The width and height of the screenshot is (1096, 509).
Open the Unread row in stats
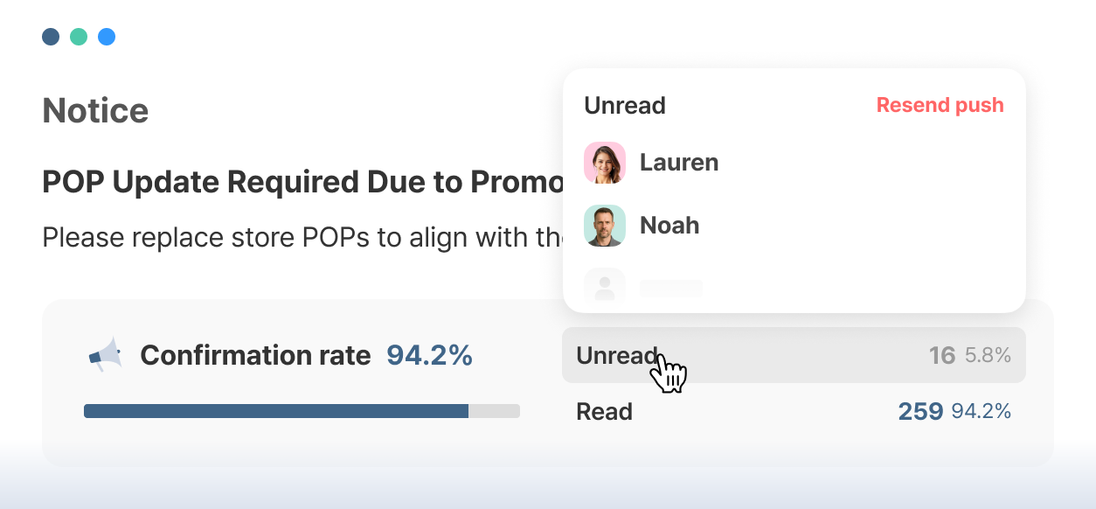pos(794,355)
